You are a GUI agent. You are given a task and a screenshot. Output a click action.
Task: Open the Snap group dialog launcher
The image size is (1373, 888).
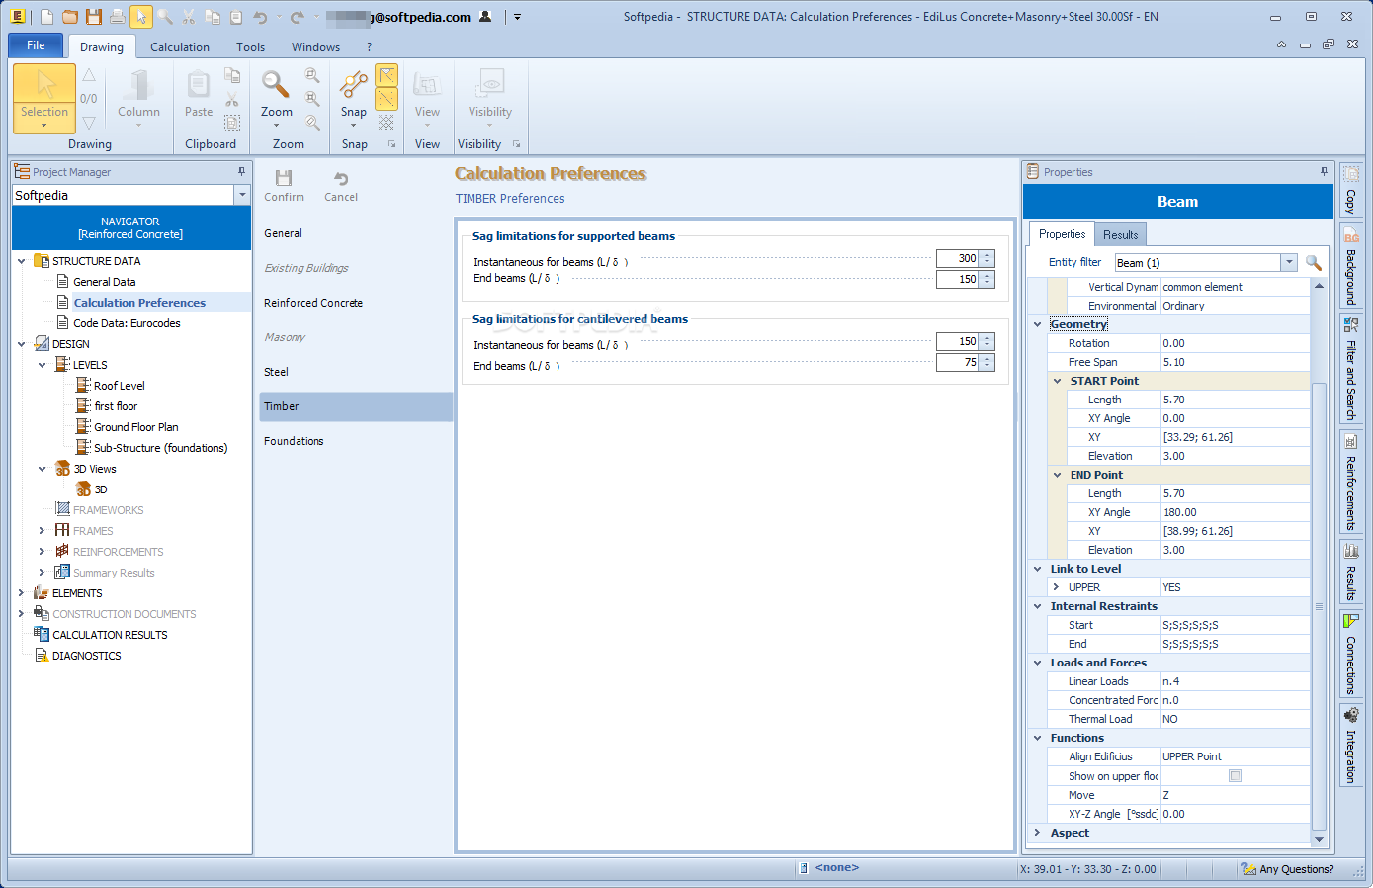point(391,144)
